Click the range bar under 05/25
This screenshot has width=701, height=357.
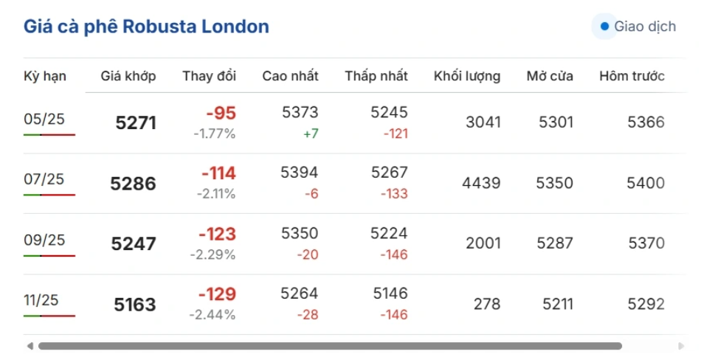49,135
